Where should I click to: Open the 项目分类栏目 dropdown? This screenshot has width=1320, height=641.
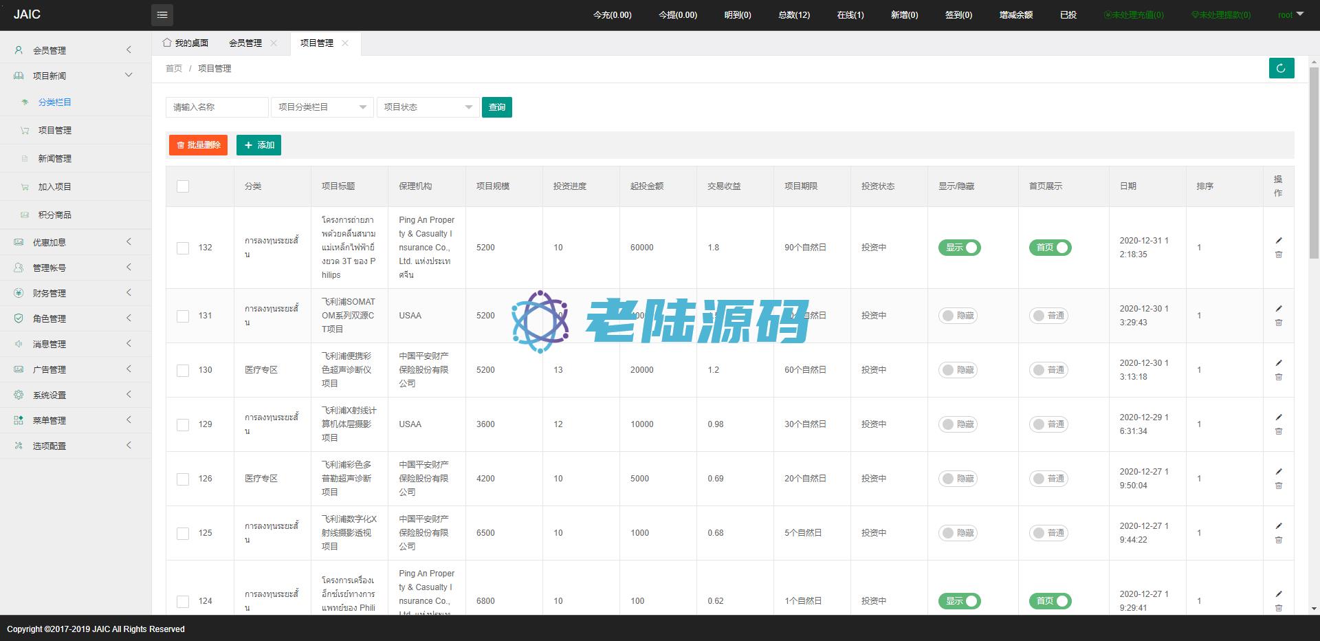(322, 107)
